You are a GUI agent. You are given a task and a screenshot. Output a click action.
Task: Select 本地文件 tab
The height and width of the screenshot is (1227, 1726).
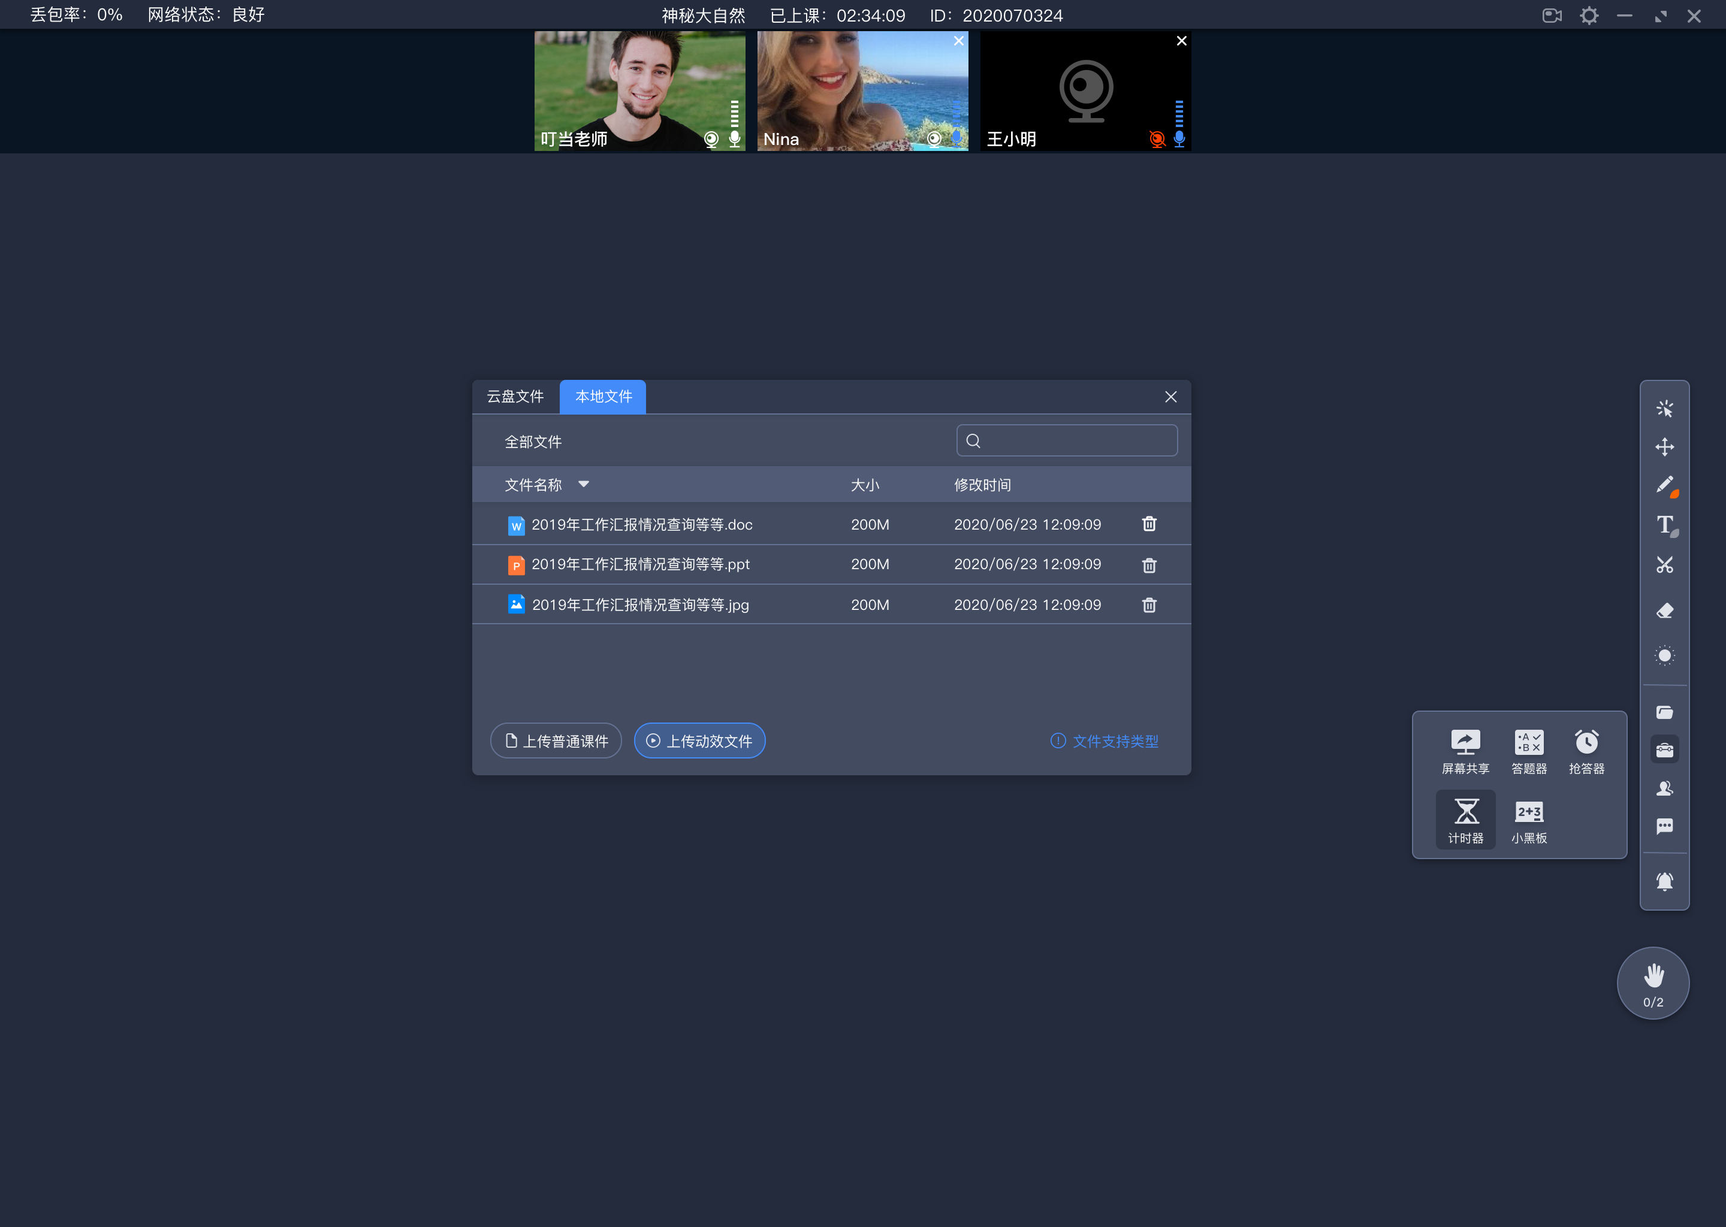pos(603,396)
